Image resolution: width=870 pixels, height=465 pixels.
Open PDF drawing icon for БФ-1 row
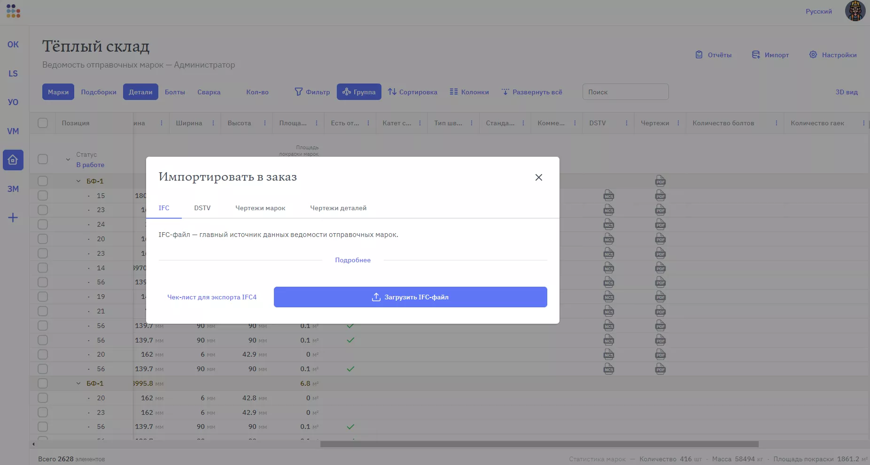[660, 182]
